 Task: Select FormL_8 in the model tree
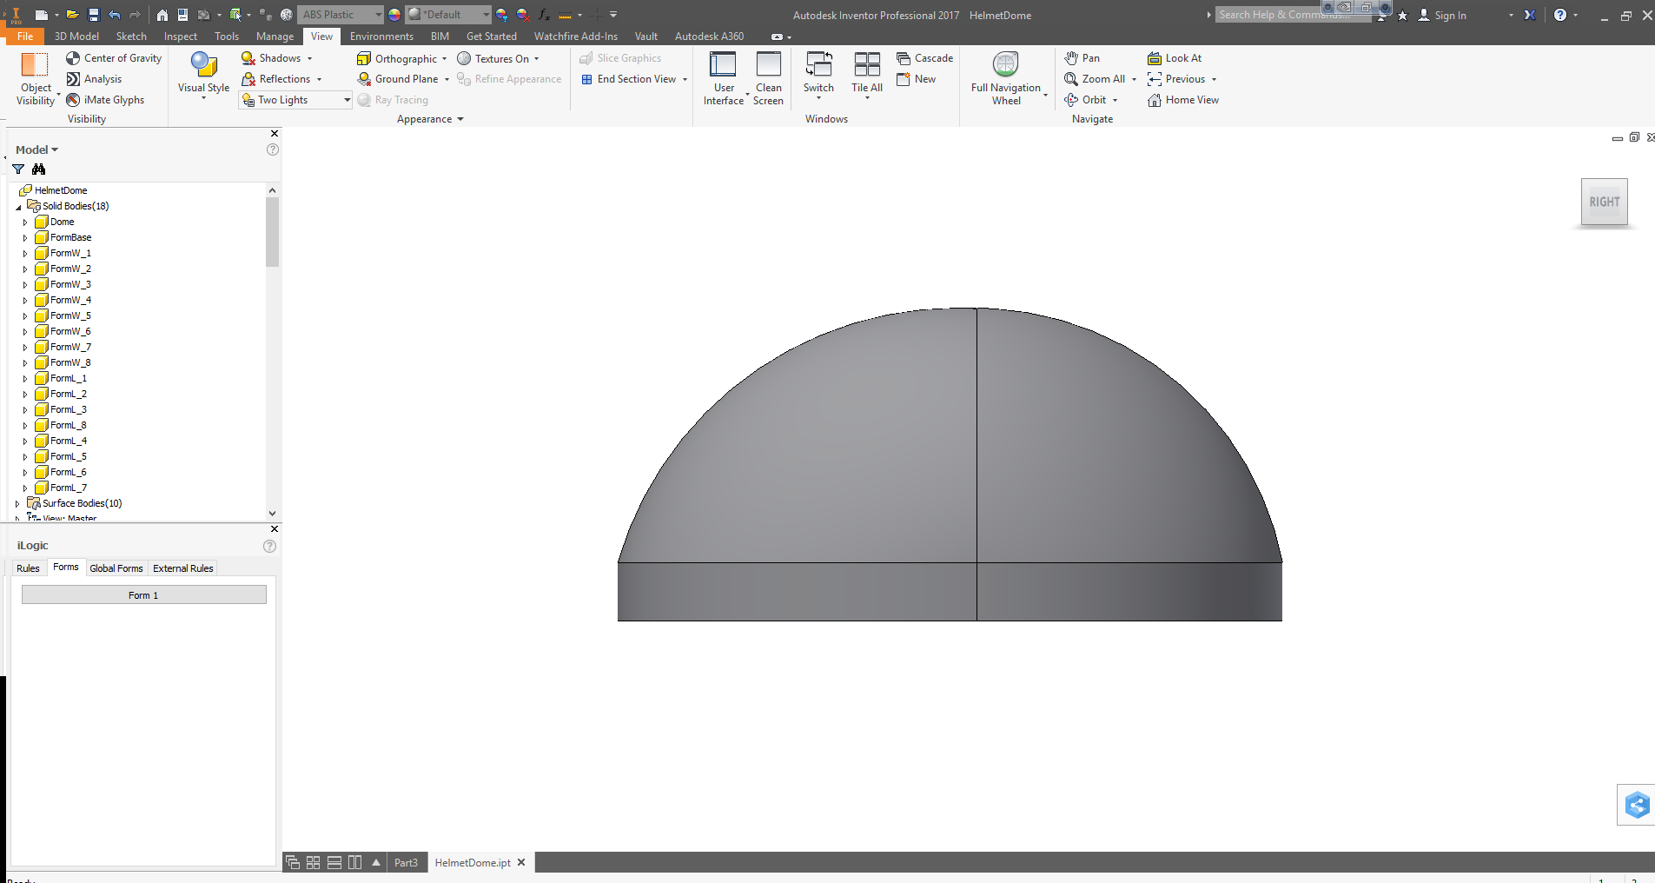pyautogui.click(x=68, y=425)
